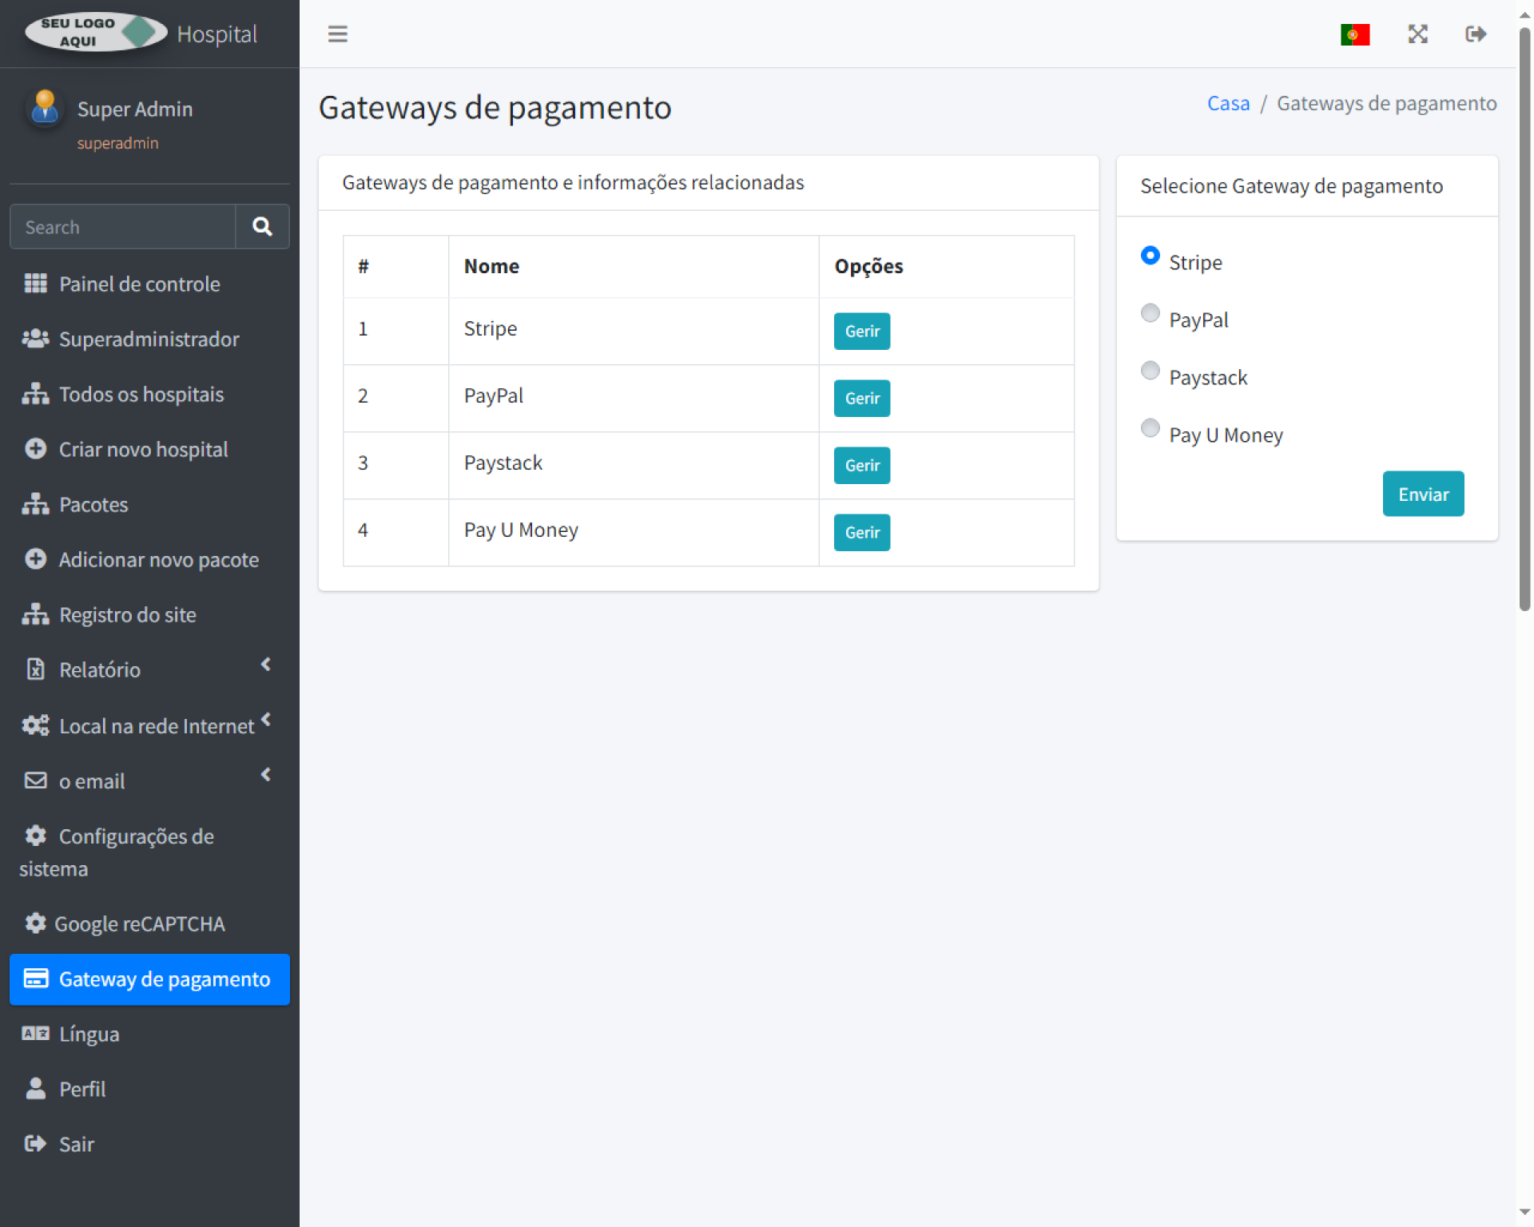Click the top-right logout icon
Screen dimensions: 1534x1227
(x=1475, y=34)
